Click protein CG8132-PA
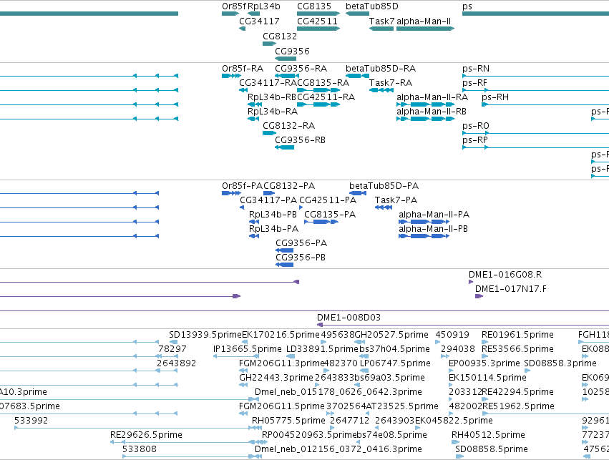The width and height of the screenshot is (609, 460). point(289,186)
